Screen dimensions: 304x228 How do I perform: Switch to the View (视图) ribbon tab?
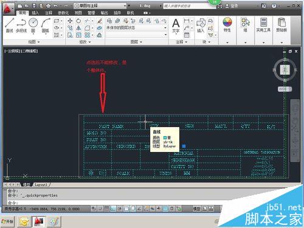pos(78,13)
